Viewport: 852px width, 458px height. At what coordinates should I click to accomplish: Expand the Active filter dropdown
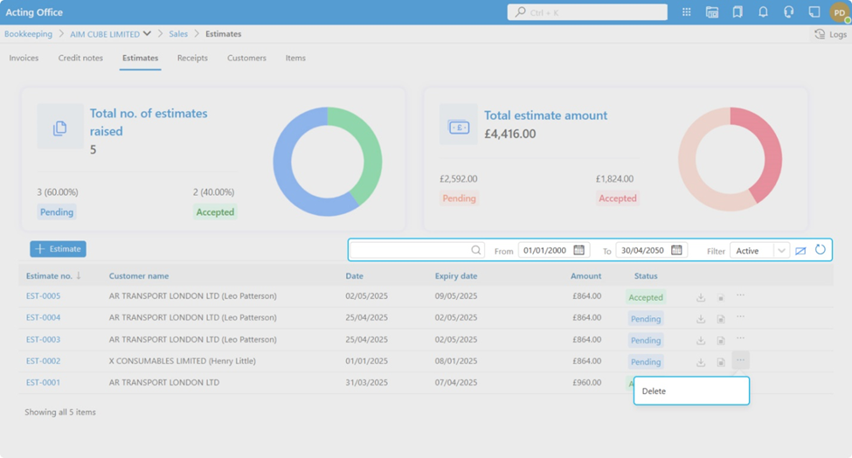click(781, 251)
